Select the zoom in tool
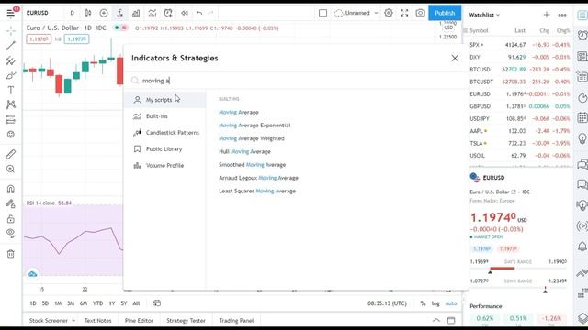 tap(10, 169)
